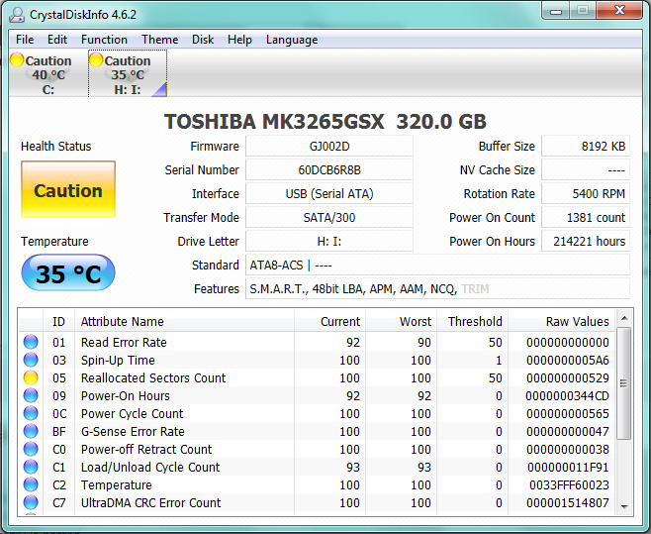This screenshot has height=534, width=651.
Task: Click status orb for Temperature attribute
Action: (31, 484)
